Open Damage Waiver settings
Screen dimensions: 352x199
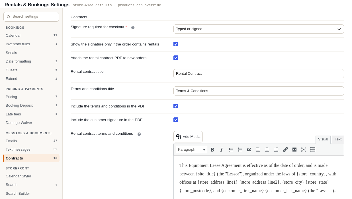pos(31,123)
